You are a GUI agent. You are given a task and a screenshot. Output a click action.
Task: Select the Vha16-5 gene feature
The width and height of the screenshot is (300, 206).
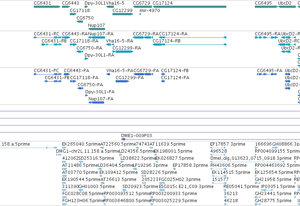coord(110,7)
